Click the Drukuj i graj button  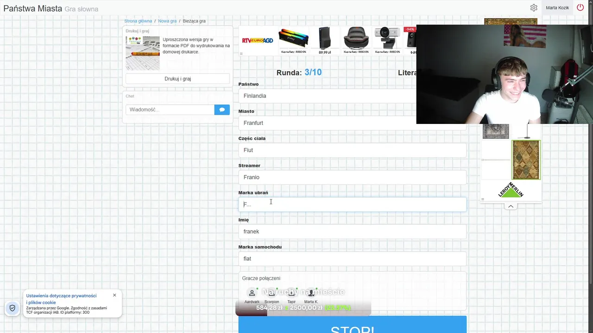(177, 79)
